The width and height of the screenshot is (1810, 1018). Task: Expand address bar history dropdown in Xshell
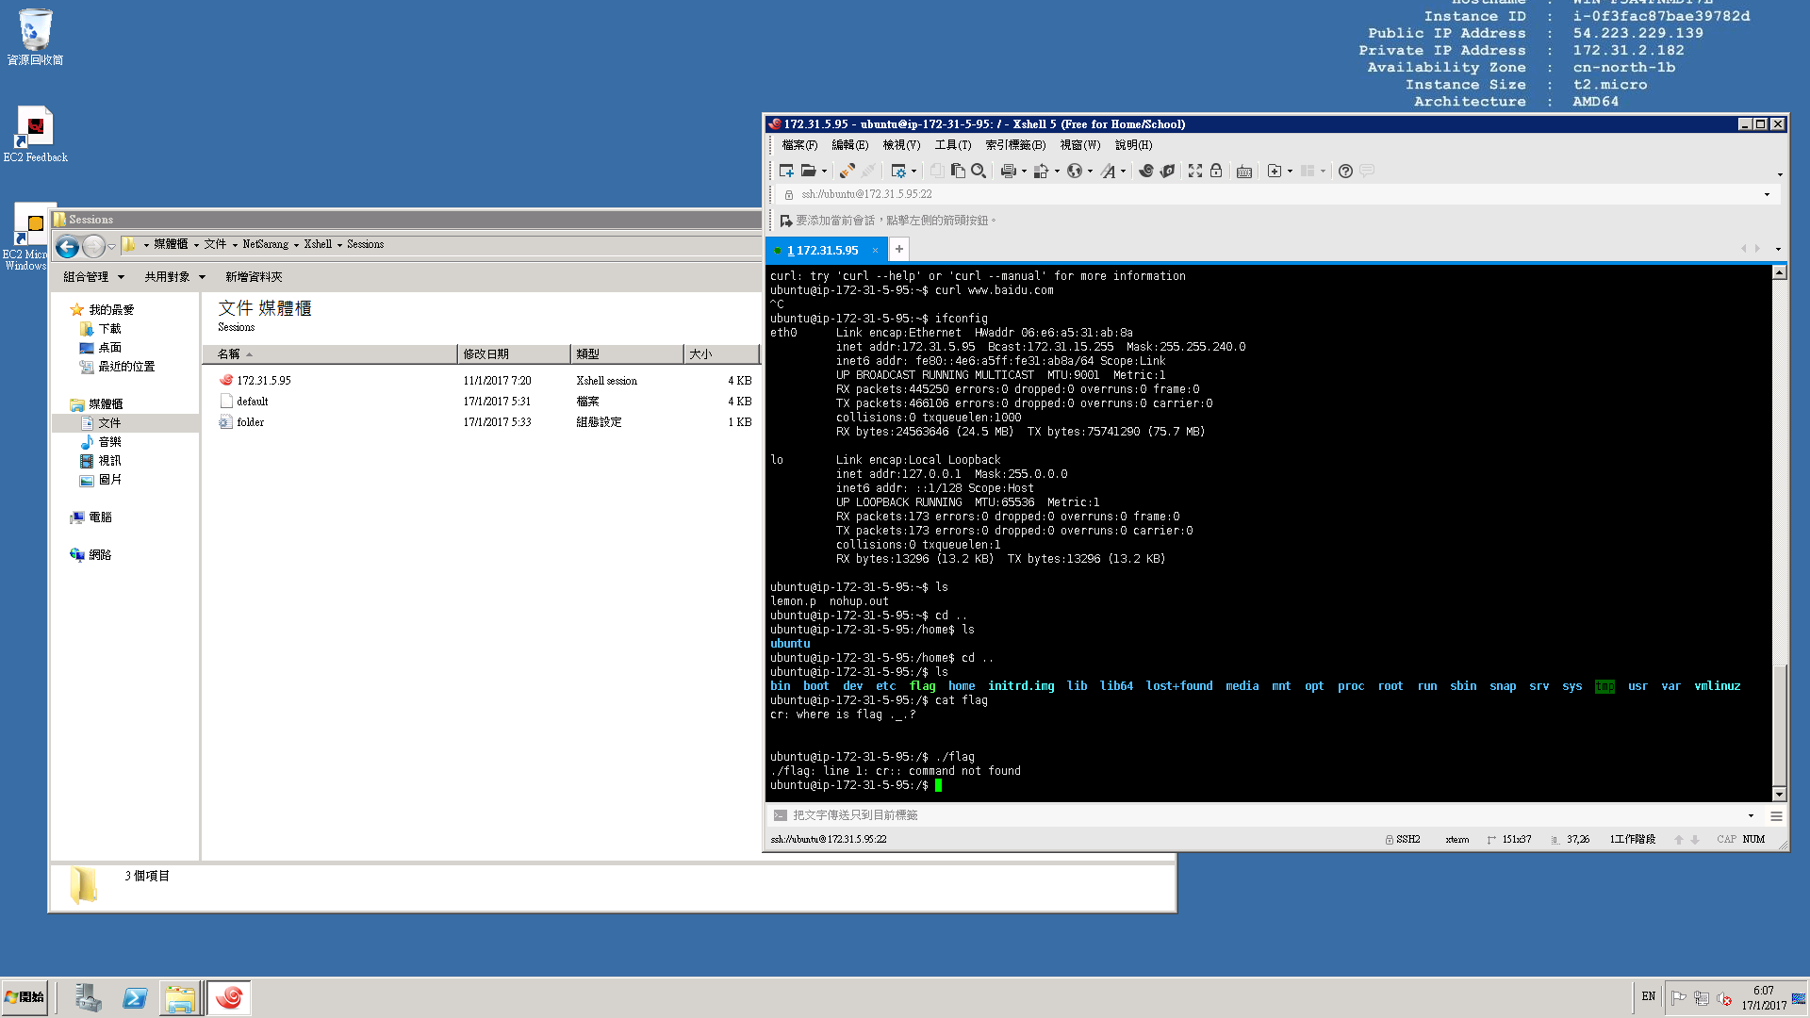point(1767,195)
